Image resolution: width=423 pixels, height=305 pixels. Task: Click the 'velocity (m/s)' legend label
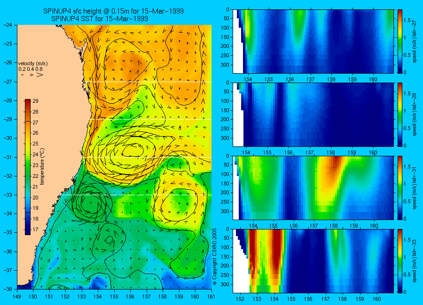(33, 64)
